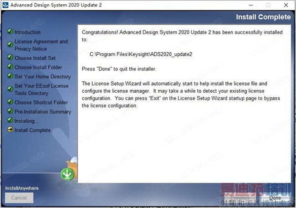
Task: Click checkmark icon next to License Agreement
Action: tap(10, 44)
